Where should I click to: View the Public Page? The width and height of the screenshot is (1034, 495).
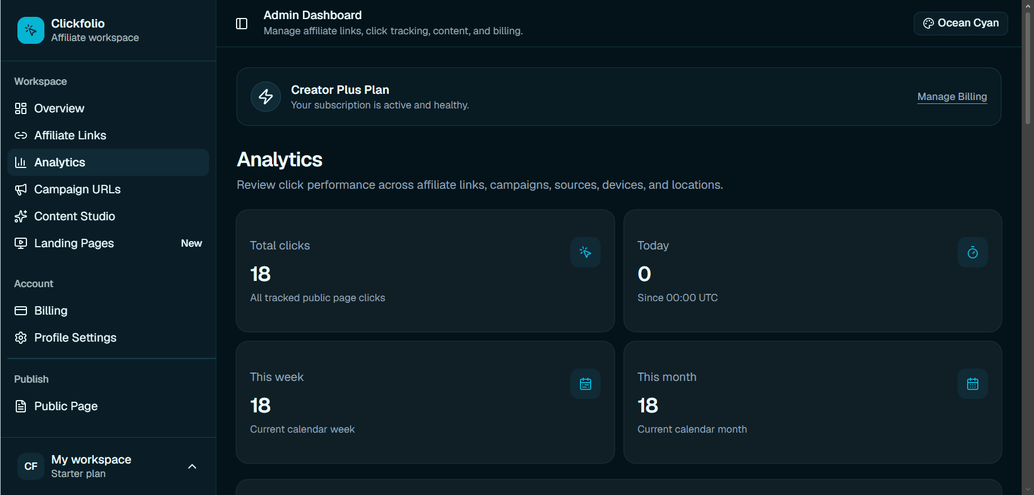tap(108, 406)
